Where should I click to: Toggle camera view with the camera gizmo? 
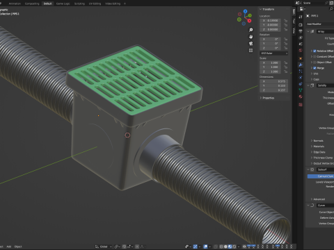(x=250, y=44)
